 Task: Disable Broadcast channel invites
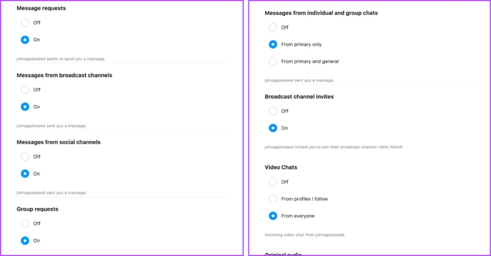tap(273, 111)
